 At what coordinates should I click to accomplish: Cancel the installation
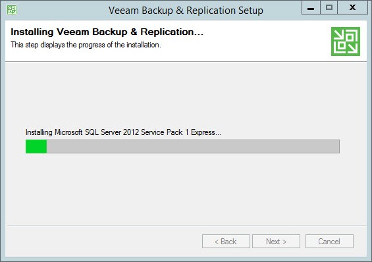coord(329,242)
